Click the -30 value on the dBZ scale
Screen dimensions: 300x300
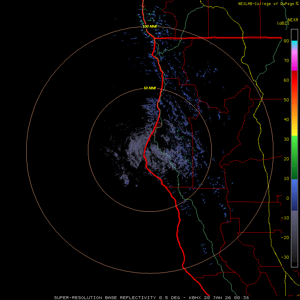click(285, 257)
